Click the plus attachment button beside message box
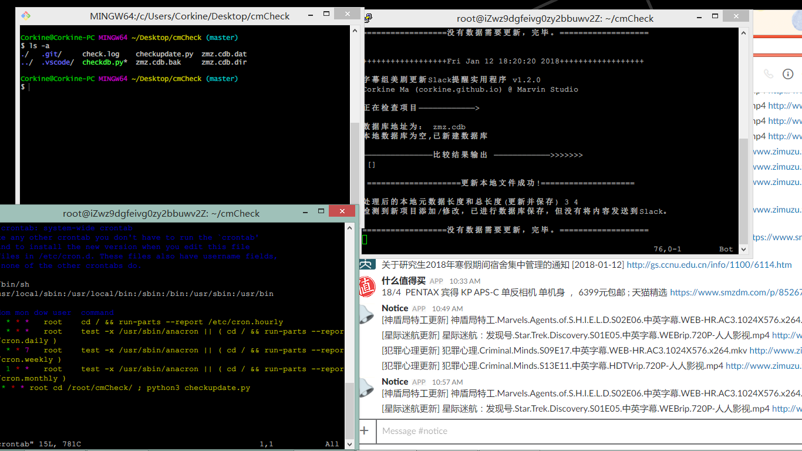 [365, 430]
